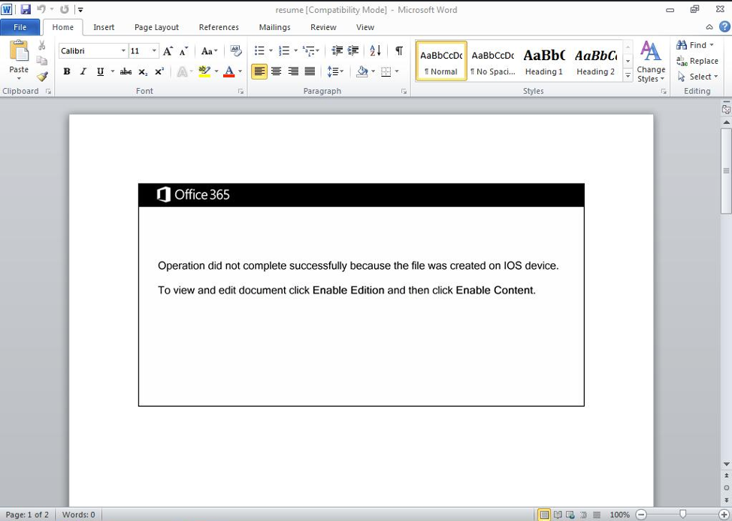Open the font size dropdown
Image resolution: width=732 pixels, height=521 pixels.
pos(154,51)
